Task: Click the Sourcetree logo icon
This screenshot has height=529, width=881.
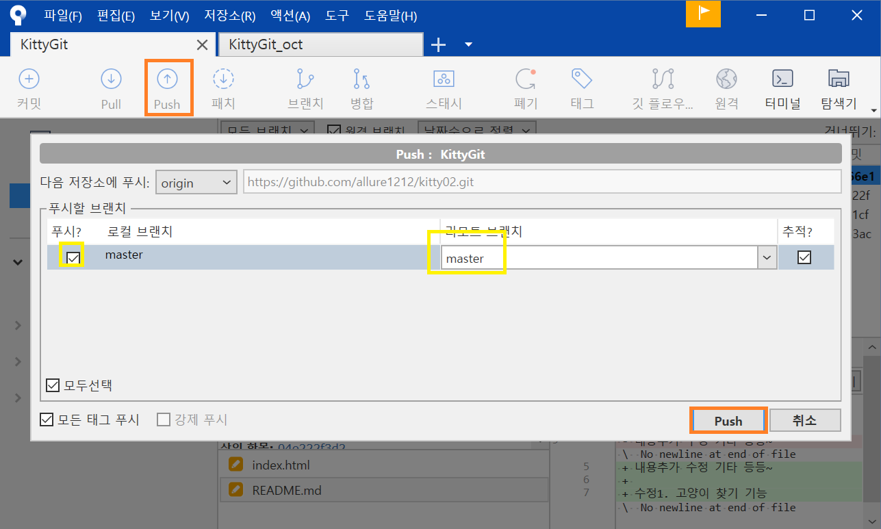Action: point(18,14)
